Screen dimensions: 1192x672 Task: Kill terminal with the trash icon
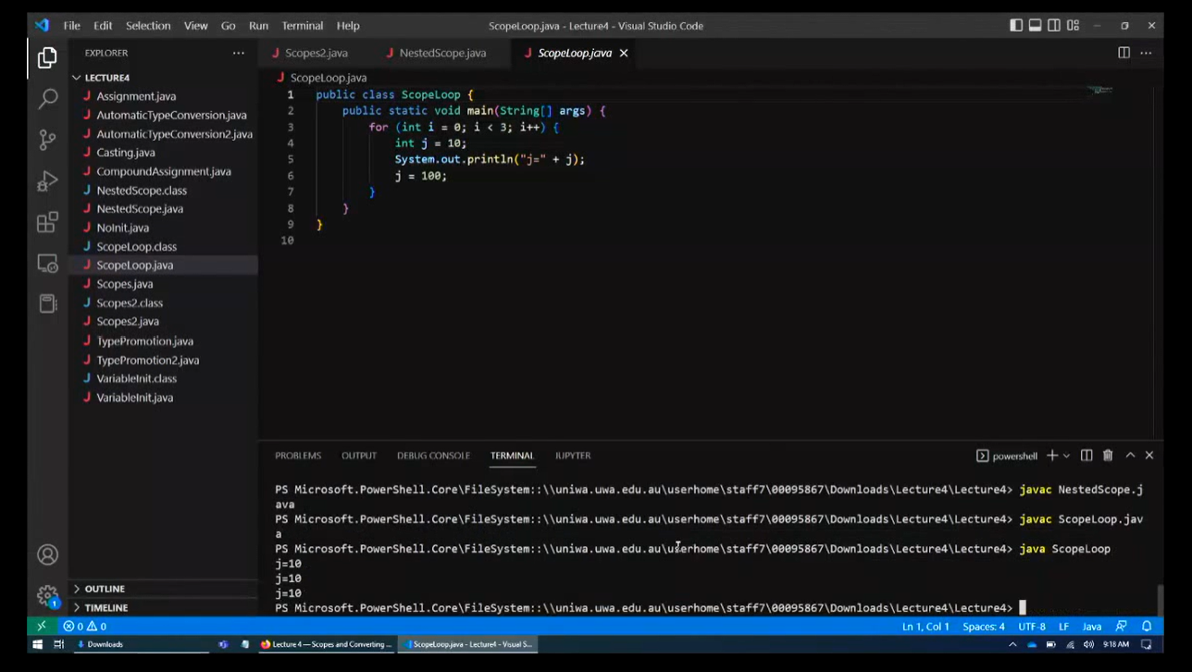point(1108,455)
